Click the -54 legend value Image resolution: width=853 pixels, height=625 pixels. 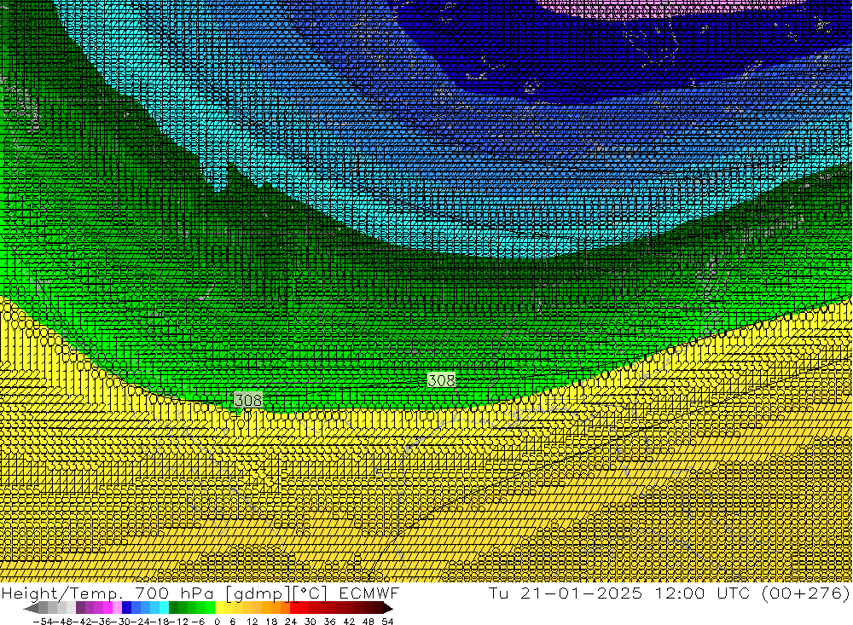pos(43,622)
